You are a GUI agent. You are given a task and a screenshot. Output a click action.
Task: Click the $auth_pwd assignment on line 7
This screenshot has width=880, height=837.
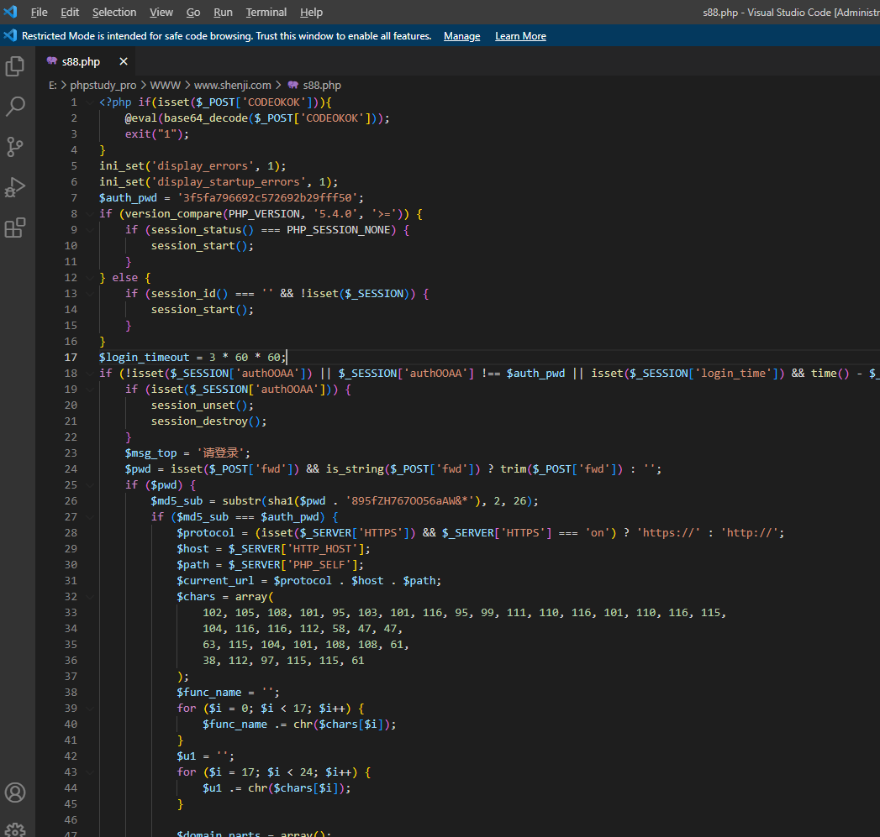(231, 198)
